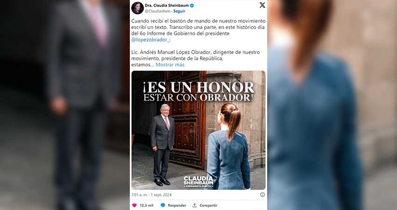The height and width of the screenshot is (210, 397).
Task: Click the Responder label
Action: coord(177,205)
